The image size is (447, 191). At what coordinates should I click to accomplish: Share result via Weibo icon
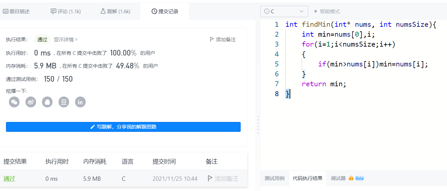31,102
